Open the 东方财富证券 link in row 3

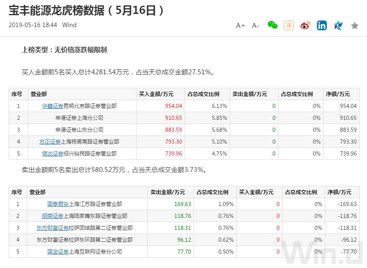click(x=52, y=228)
